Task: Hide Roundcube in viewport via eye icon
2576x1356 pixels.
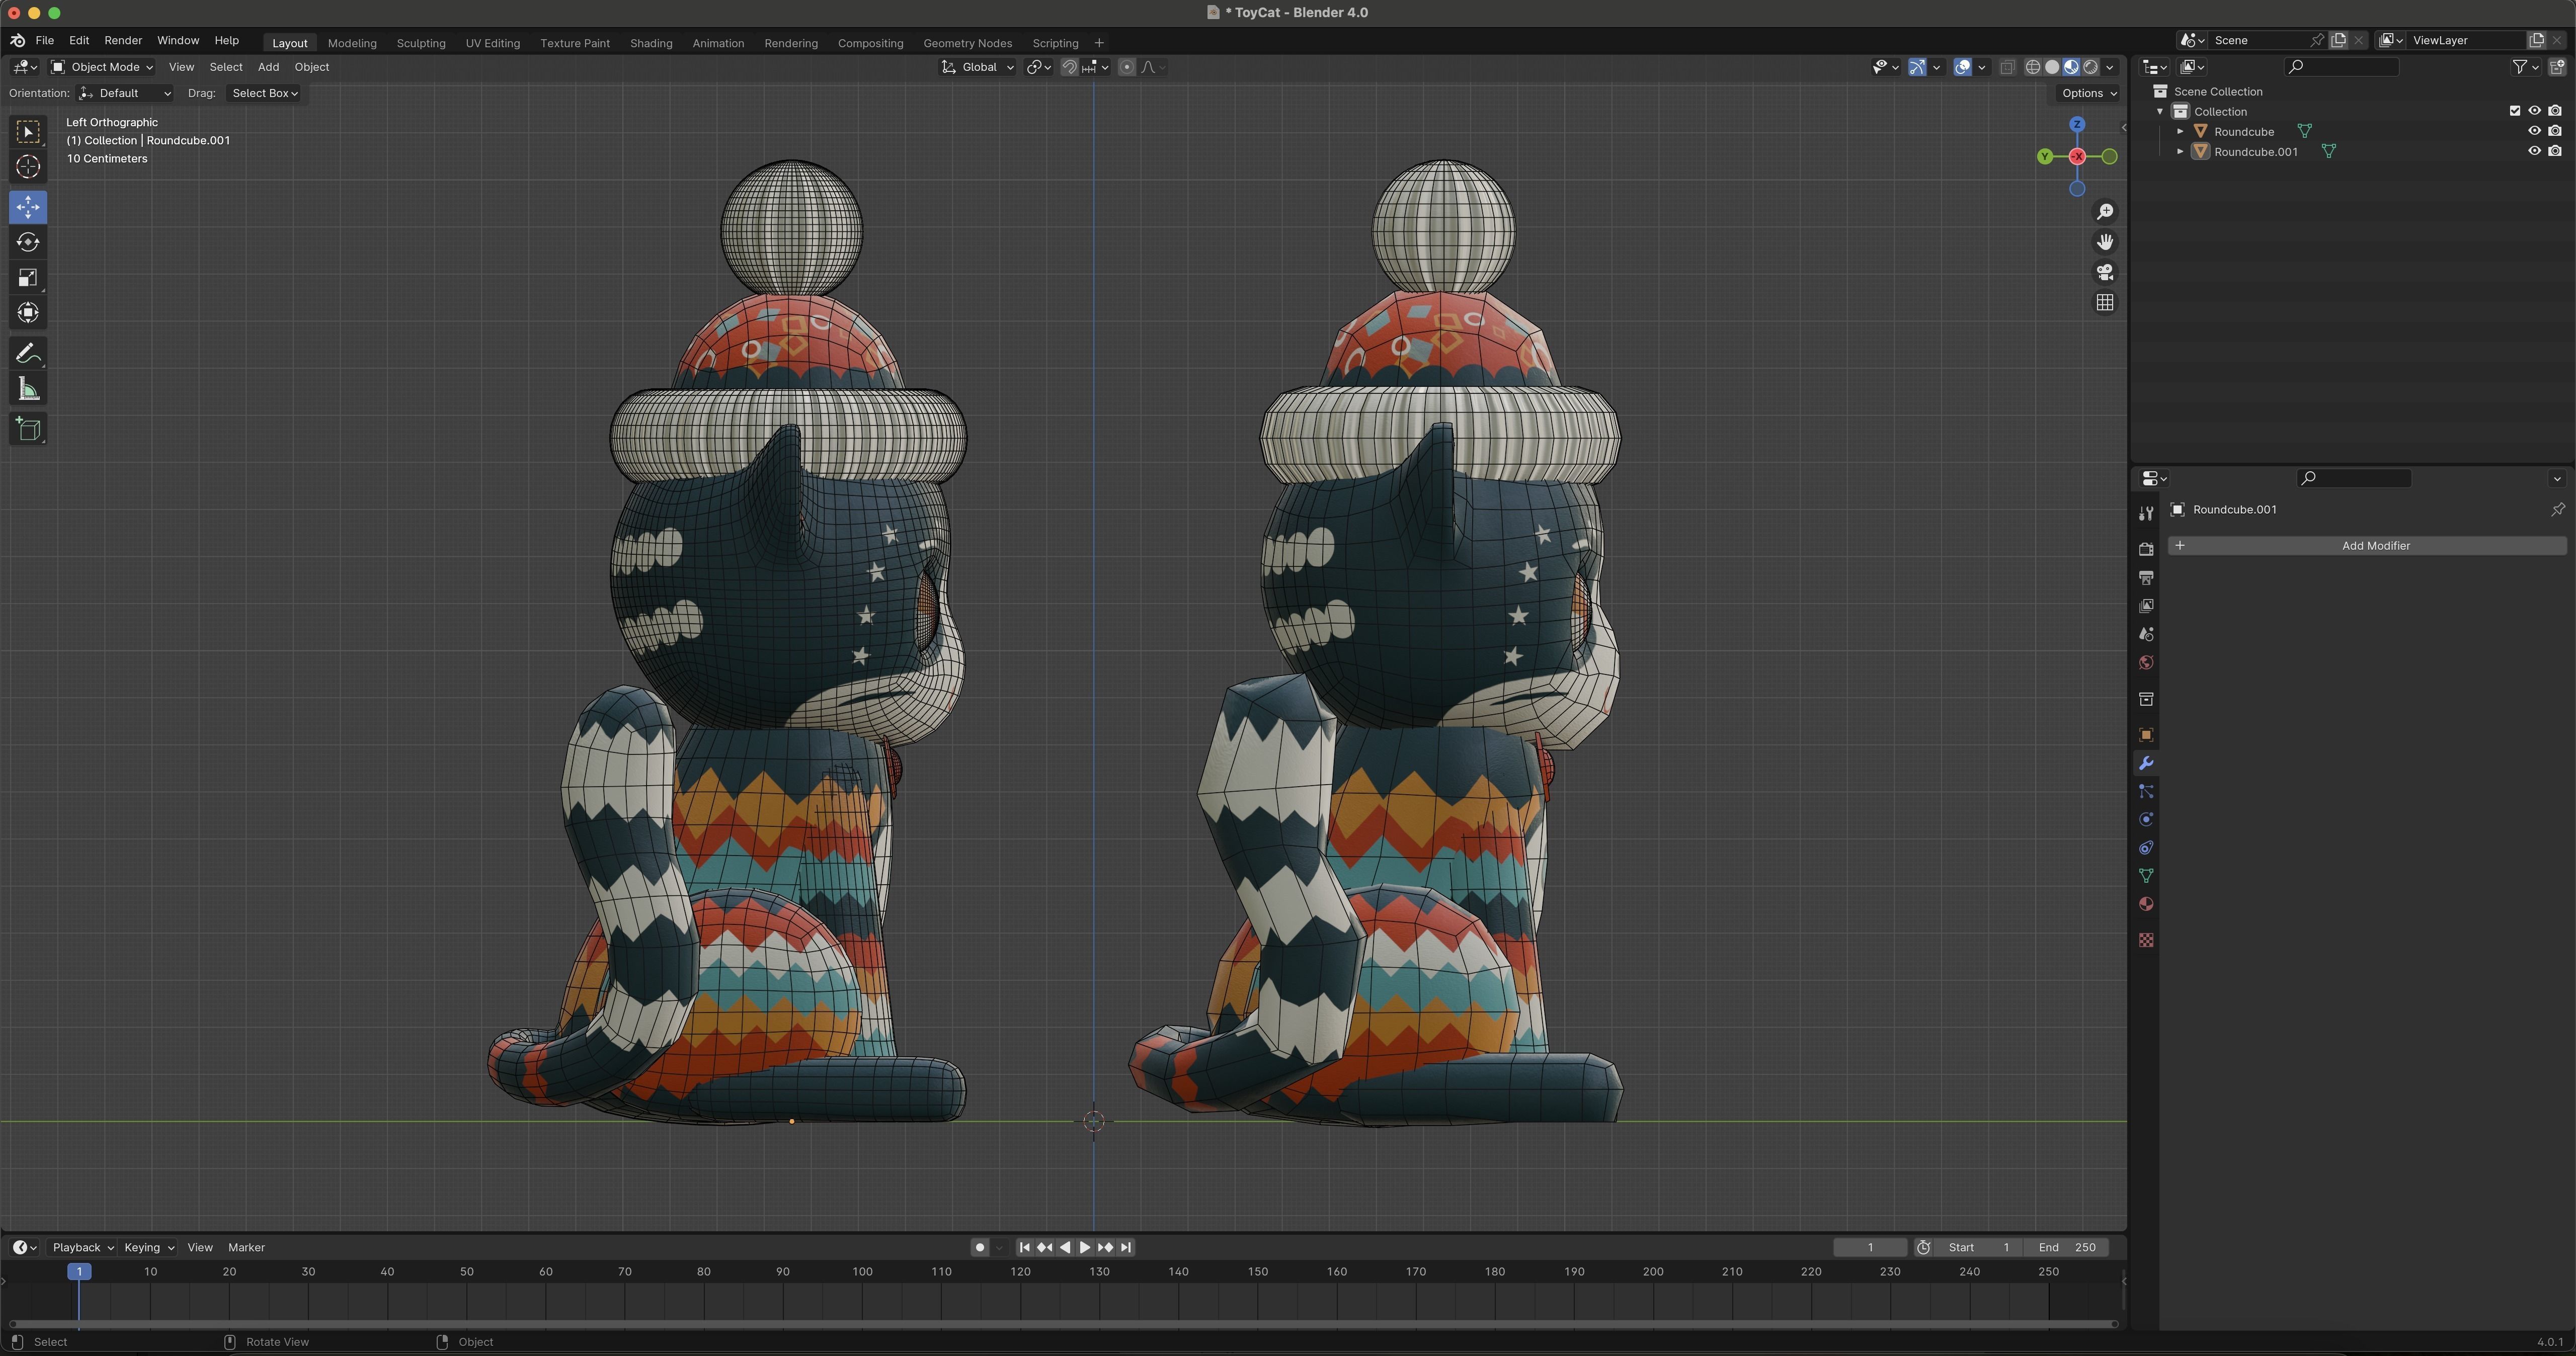Action: click(2534, 131)
